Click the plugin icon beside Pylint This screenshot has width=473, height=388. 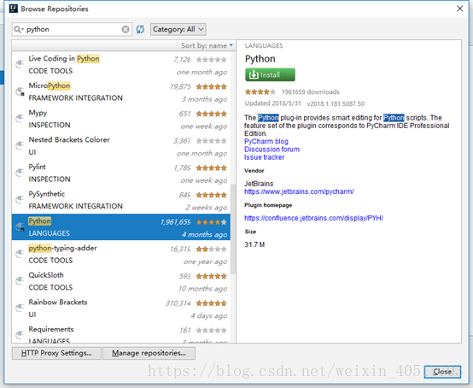tap(20, 173)
